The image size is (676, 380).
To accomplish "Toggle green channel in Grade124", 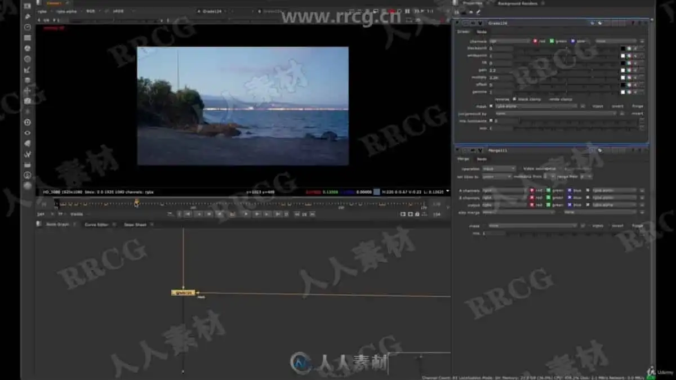I will [552, 41].
